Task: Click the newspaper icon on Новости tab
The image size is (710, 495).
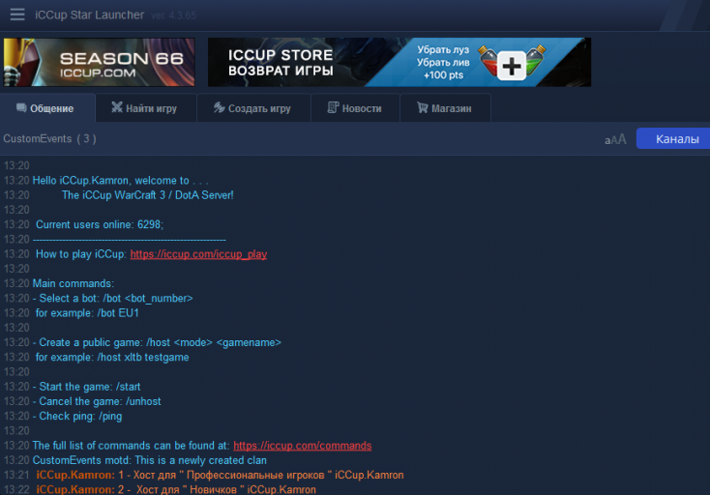Action: point(333,107)
